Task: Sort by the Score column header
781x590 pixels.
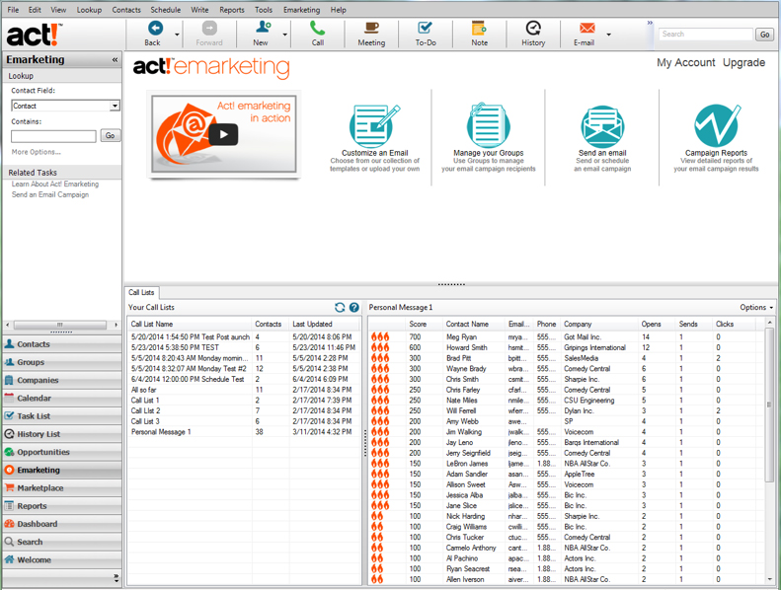Action: [418, 324]
